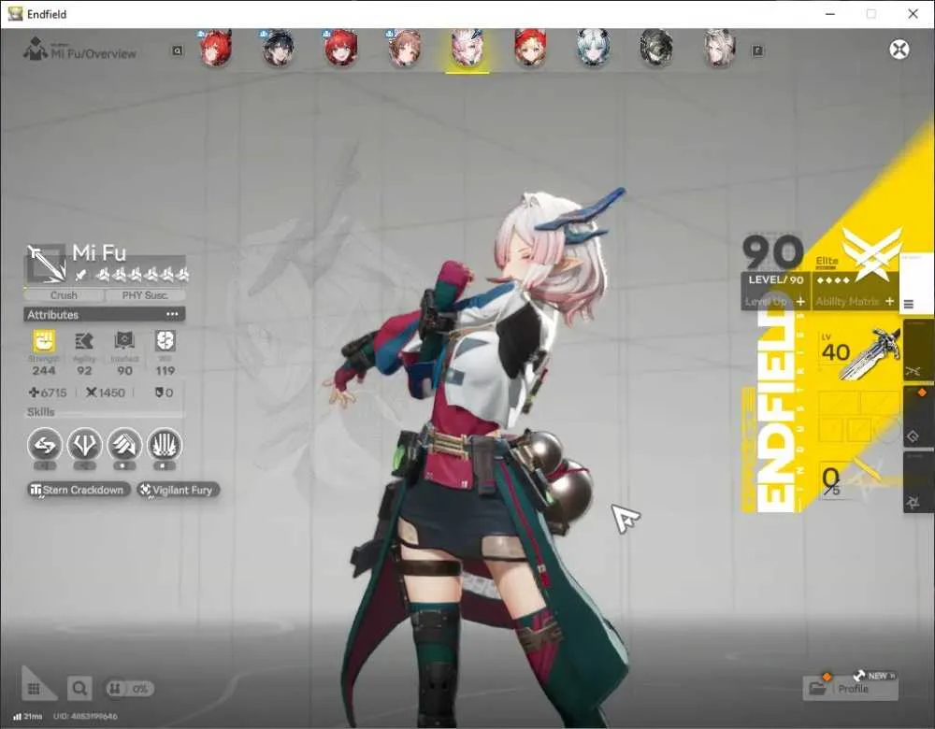Toggle the 0% trust indicator pill
The width and height of the screenshot is (935, 729).
pos(130,689)
